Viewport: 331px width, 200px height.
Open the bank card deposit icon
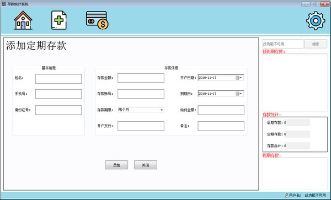click(97, 20)
